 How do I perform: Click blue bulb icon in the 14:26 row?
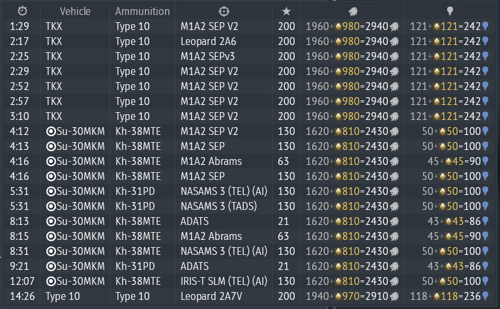485,296
